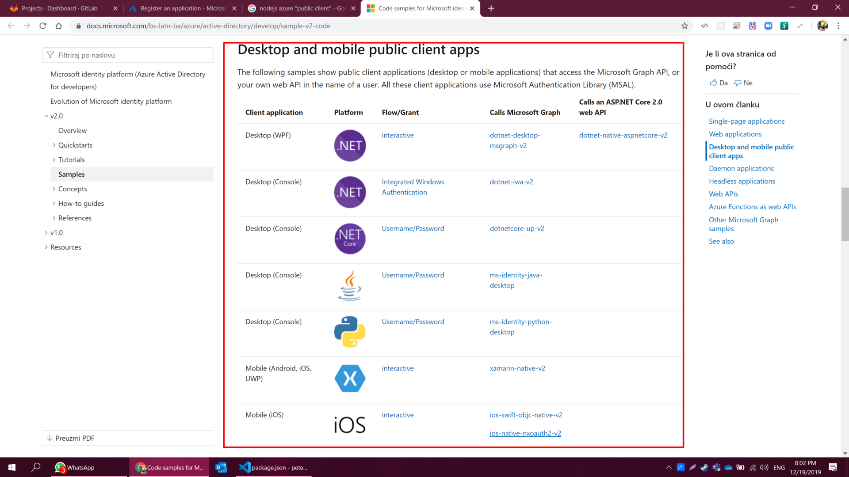849x477 pixels.
Task: Switch to the 'Register an application' tab
Action: [x=181, y=8]
